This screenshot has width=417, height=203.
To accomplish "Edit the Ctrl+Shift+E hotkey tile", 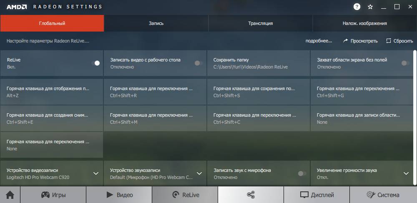I will tap(51, 118).
